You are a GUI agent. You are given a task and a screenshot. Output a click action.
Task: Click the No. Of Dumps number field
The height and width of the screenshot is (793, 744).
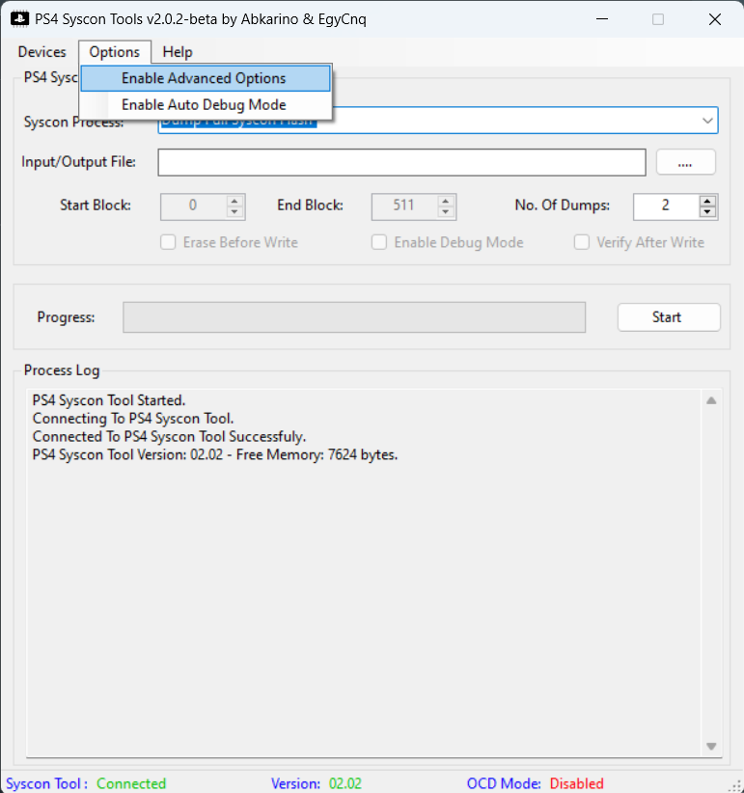tap(666, 206)
